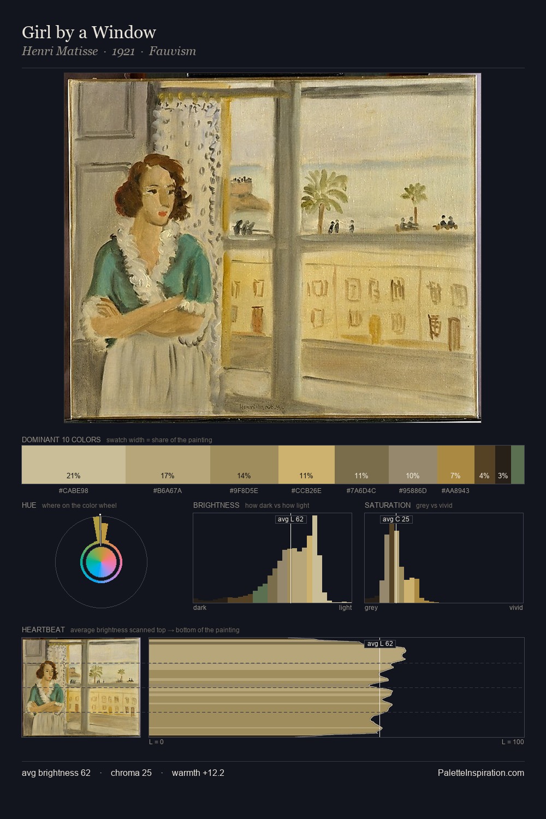Image resolution: width=546 pixels, height=819 pixels.
Task: Click 'chroma 25' in the footer
Action: click(x=131, y=773)
